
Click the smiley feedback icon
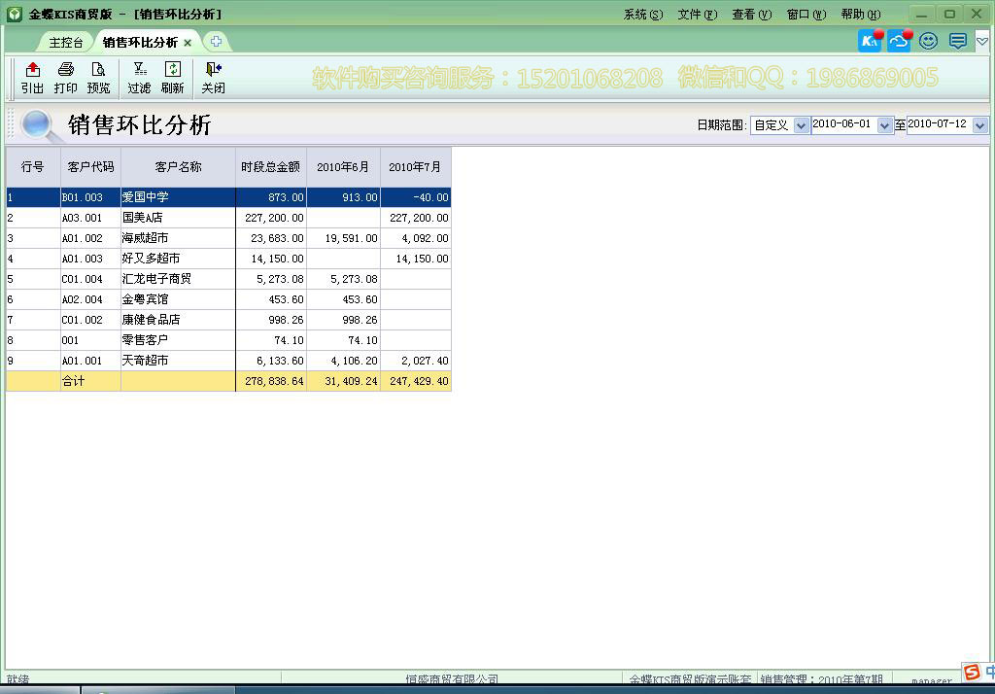pyautogui.click(x=928, y=41)
